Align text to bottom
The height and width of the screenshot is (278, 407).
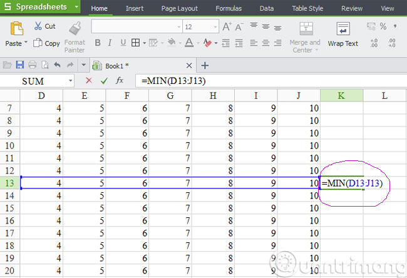point(277,28)
